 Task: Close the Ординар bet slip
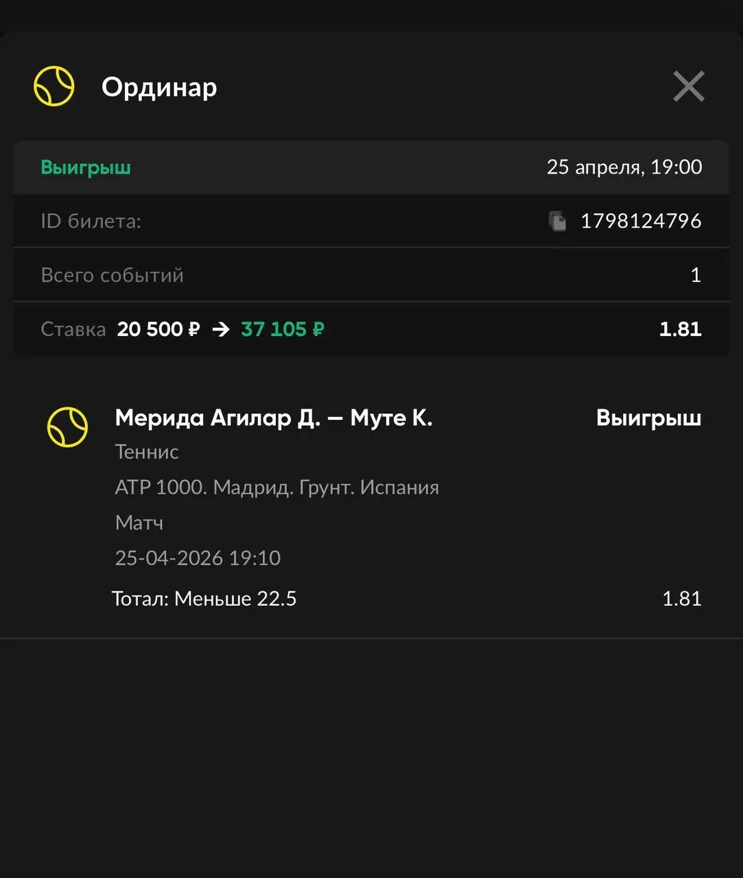click(688, 86)
